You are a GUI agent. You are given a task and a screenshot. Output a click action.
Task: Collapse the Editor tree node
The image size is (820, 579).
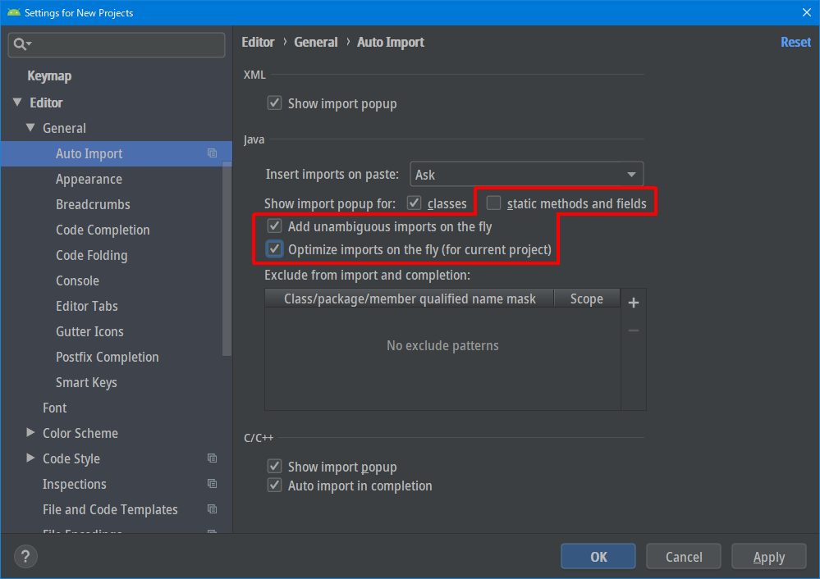(x=17, y=102)
